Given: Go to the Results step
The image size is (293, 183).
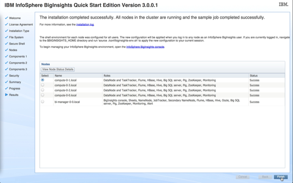Looking at the screenshot, I should pyautogui.click(x=14, y=95).
